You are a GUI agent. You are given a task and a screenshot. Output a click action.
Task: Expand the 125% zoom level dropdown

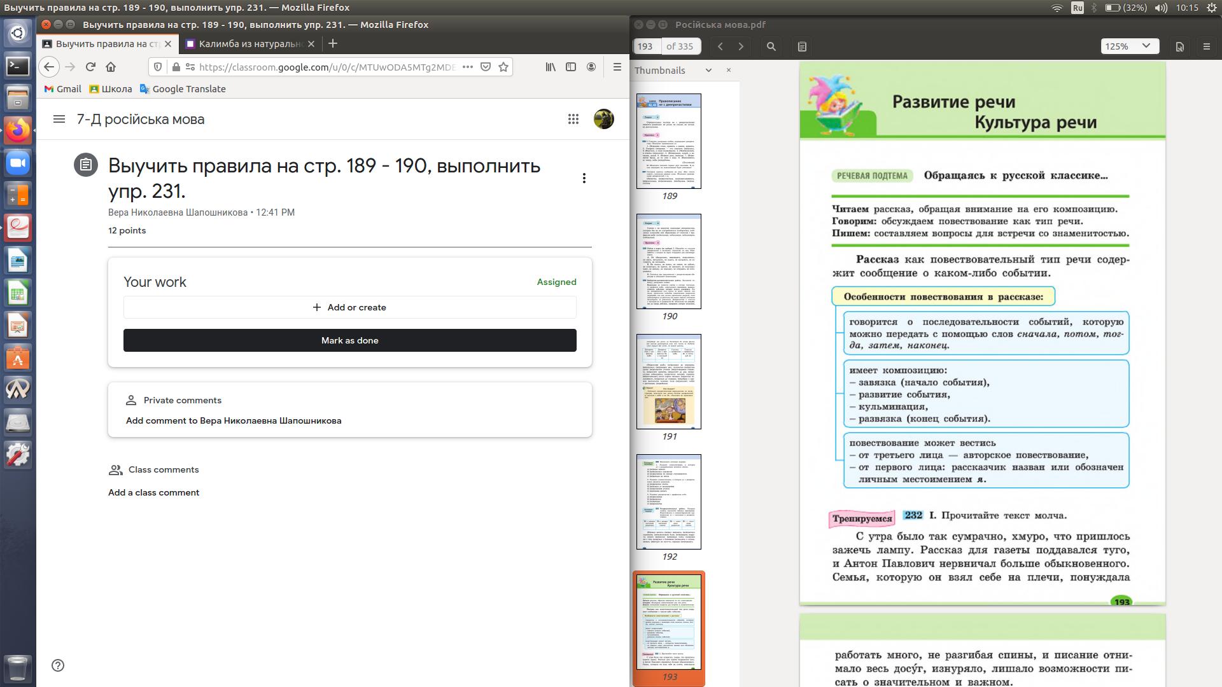pos(1130,46)
